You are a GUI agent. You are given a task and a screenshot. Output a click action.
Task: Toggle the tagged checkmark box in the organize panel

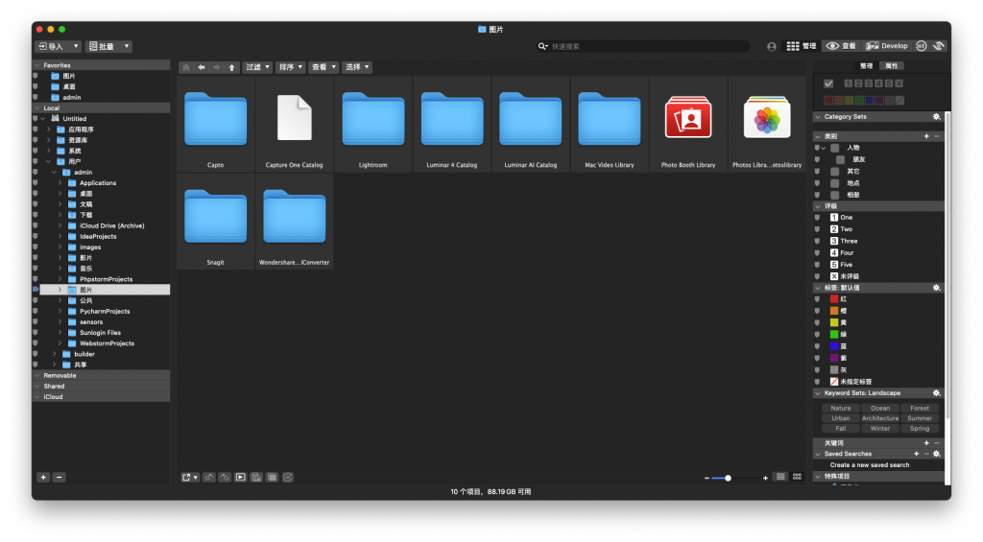[828, 83]
